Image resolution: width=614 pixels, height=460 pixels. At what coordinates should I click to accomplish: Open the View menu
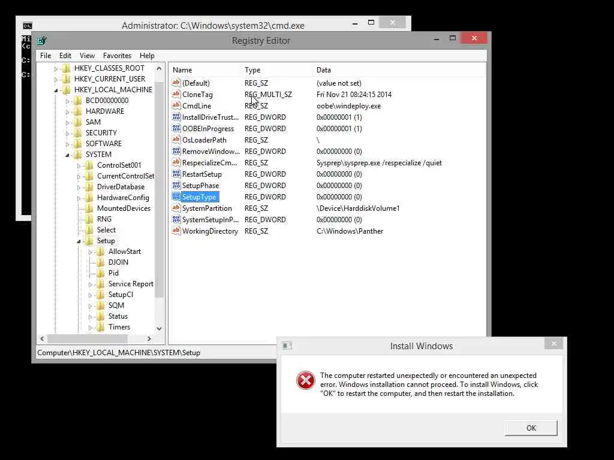tap(87, 56)
